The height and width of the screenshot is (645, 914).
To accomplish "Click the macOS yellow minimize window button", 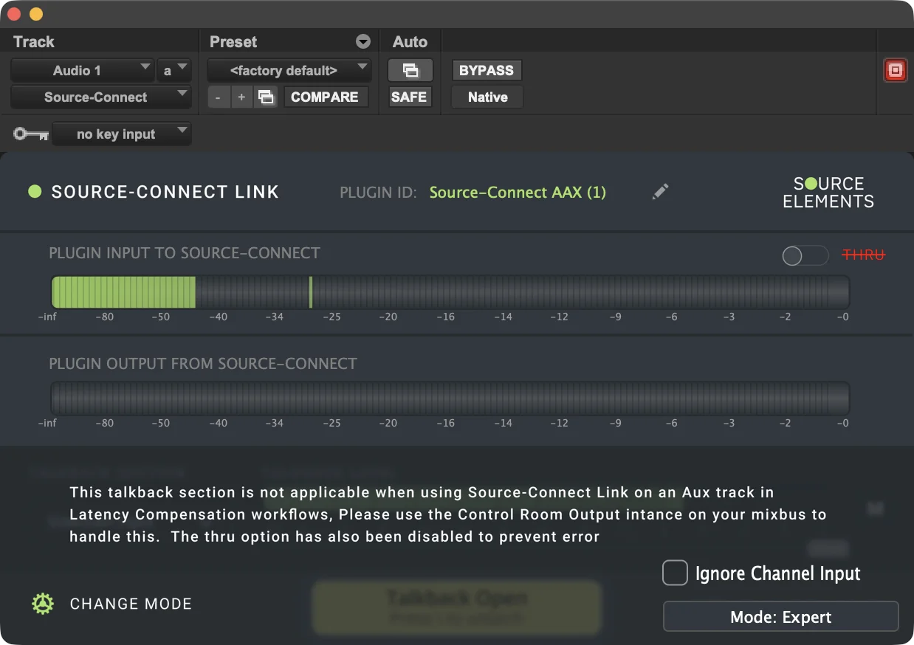I will tap(35, 14).
